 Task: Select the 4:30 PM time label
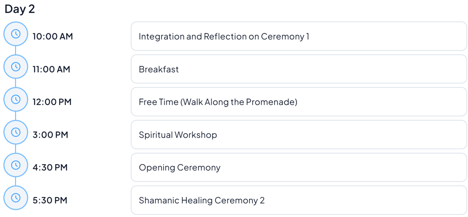pyautogui.click(x=50, y=168)
